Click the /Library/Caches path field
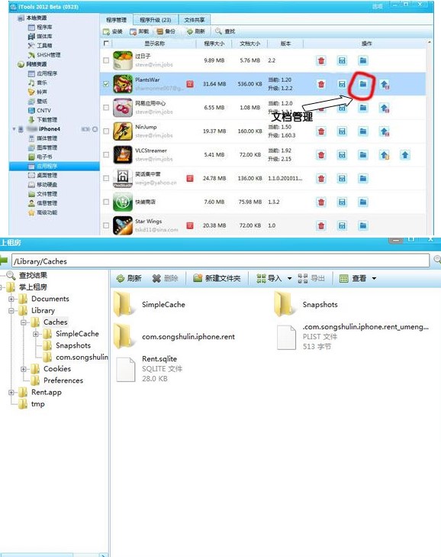Image resolution: width=441 pixels, height=557 pixels. pyautogui.click(x=220, y=261)
